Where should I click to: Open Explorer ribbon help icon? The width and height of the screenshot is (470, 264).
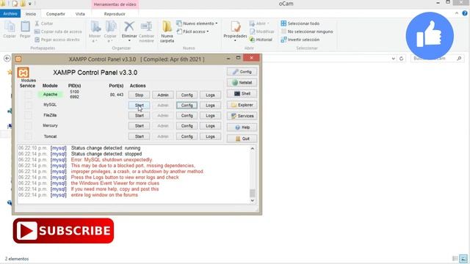pyautogui.click(x=465, y=13)
